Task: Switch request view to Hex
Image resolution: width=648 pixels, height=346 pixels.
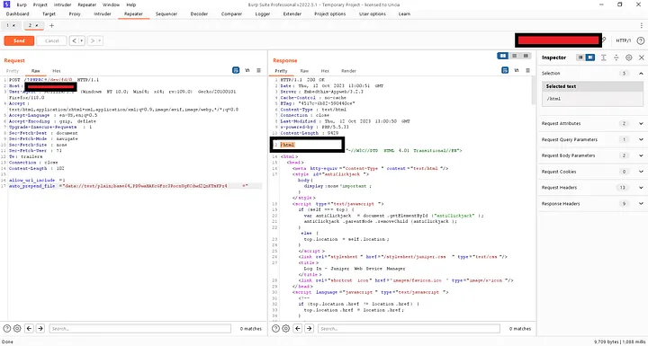Action: point(57,71)
